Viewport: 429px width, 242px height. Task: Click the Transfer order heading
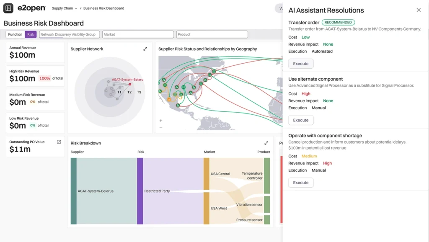pos(304,23)
